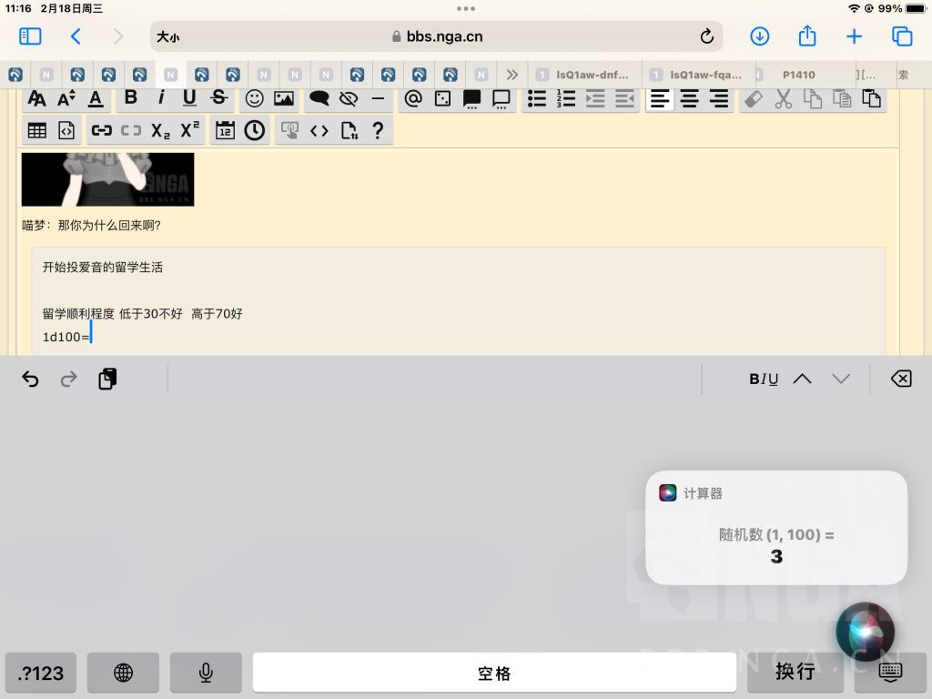Toggle underline formatting in the editor
The image size is (932, 699).
[x=189, y=97]
